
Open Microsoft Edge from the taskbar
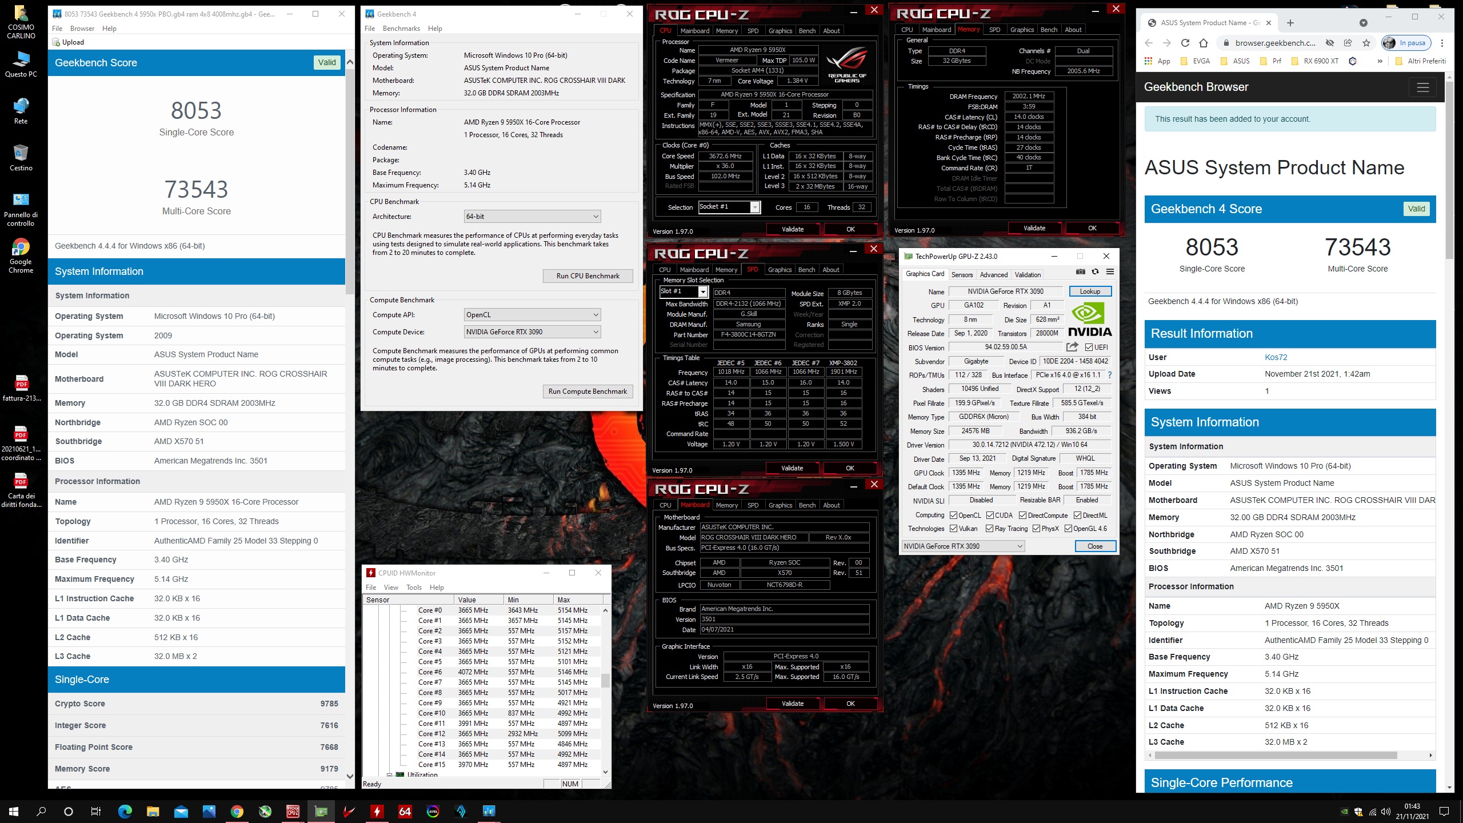coord(125,811)
